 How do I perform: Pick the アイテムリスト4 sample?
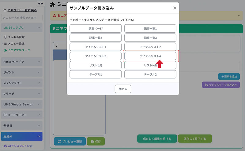click(x=150, y=56)
